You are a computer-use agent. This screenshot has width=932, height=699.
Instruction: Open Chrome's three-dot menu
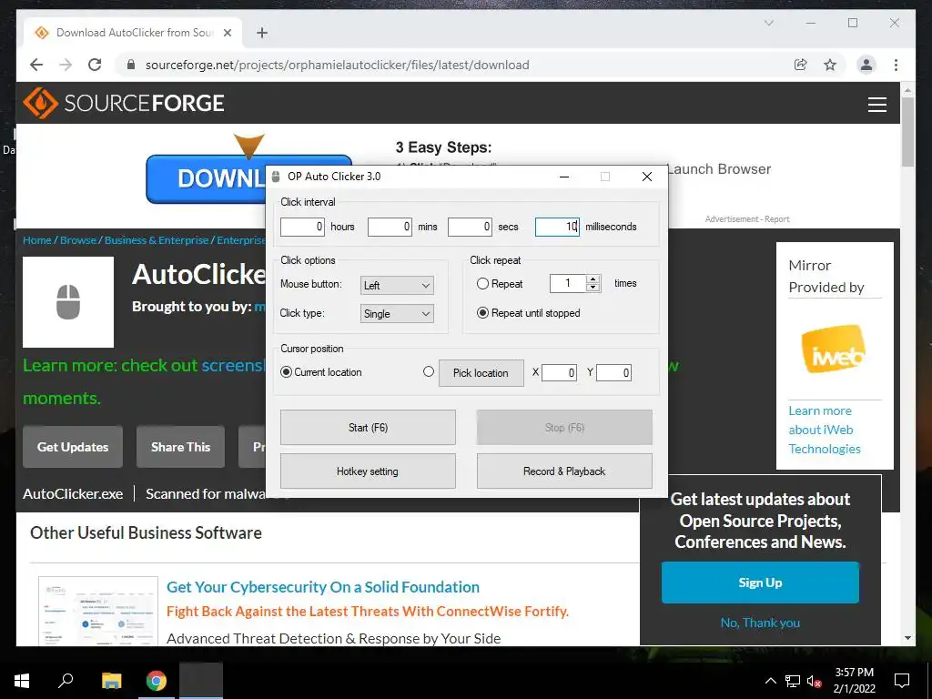click(x=896, y=65)
